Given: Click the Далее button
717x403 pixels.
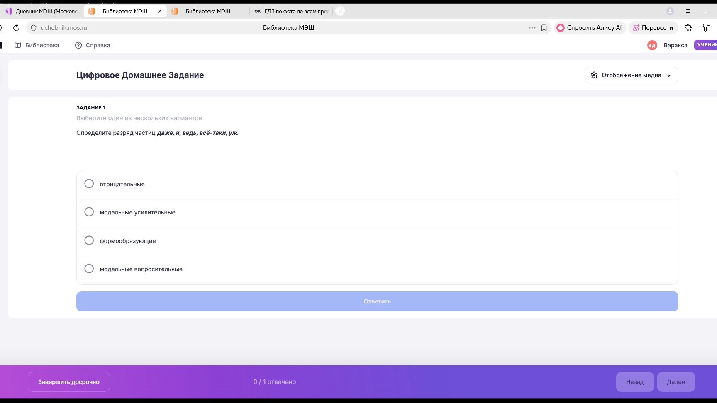Looking at the screenshot, I should pyautogui.click(x=676, y=382).
